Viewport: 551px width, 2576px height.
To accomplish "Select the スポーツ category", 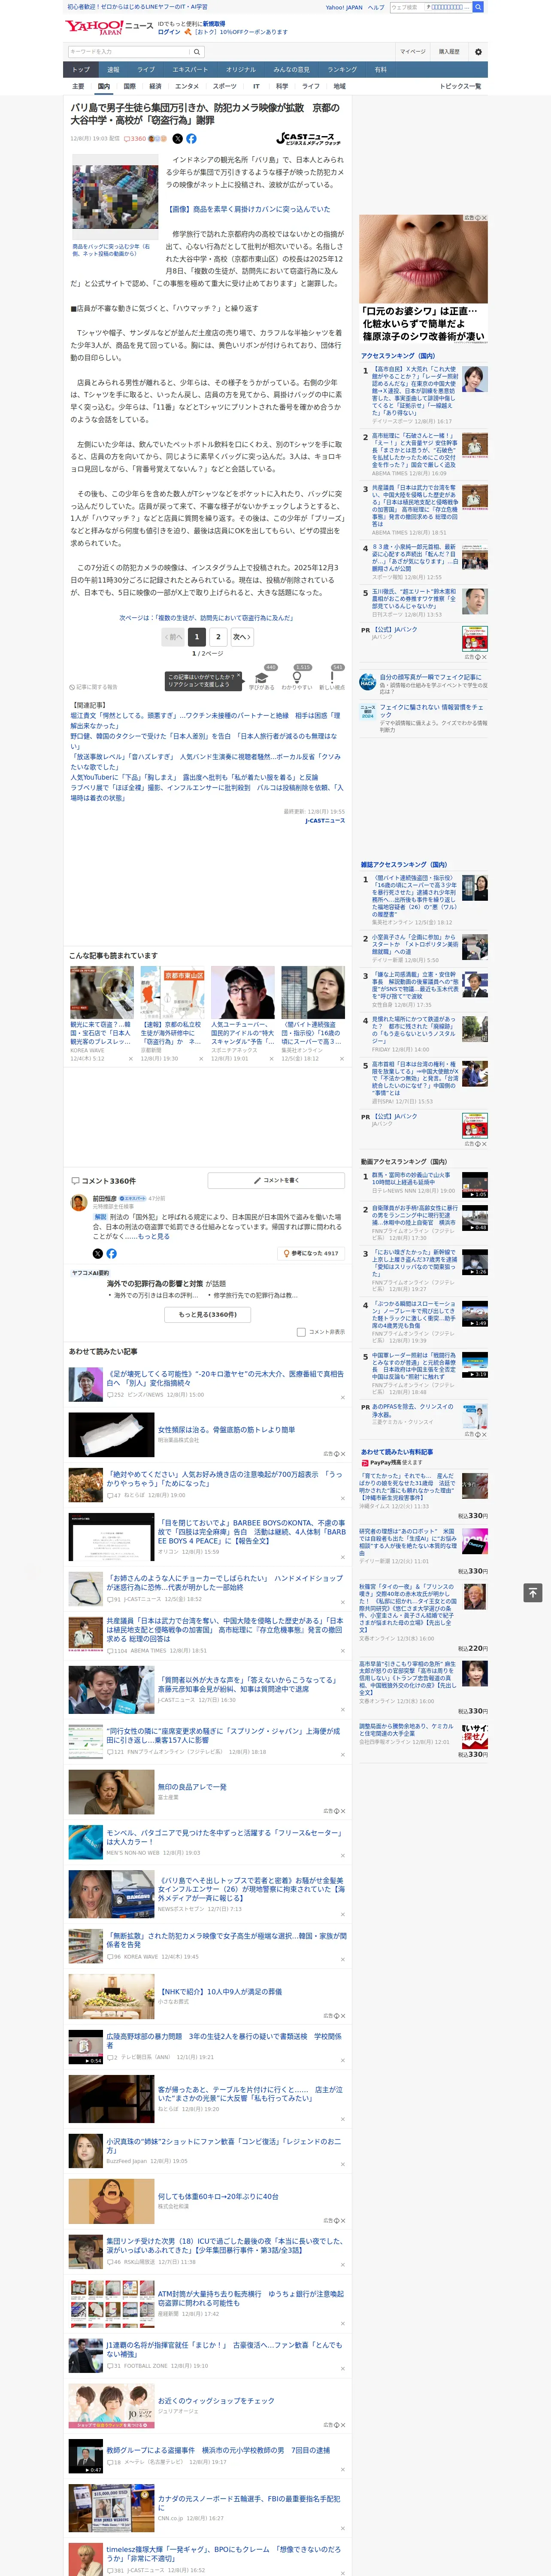I will pos(225,86).
